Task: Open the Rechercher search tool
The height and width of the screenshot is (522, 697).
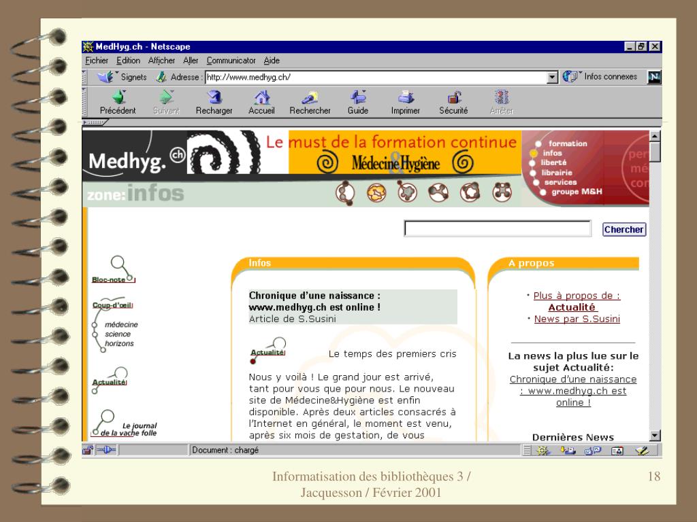Action: pos(310,103)
